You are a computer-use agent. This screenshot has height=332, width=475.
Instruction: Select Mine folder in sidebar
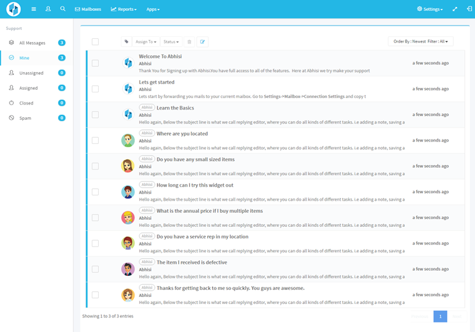(x=36, y=58)
